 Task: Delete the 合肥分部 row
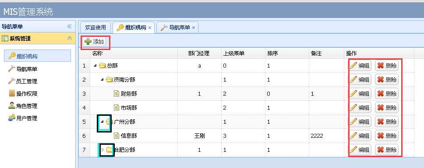pyautogui.click(x=387, y=150)
